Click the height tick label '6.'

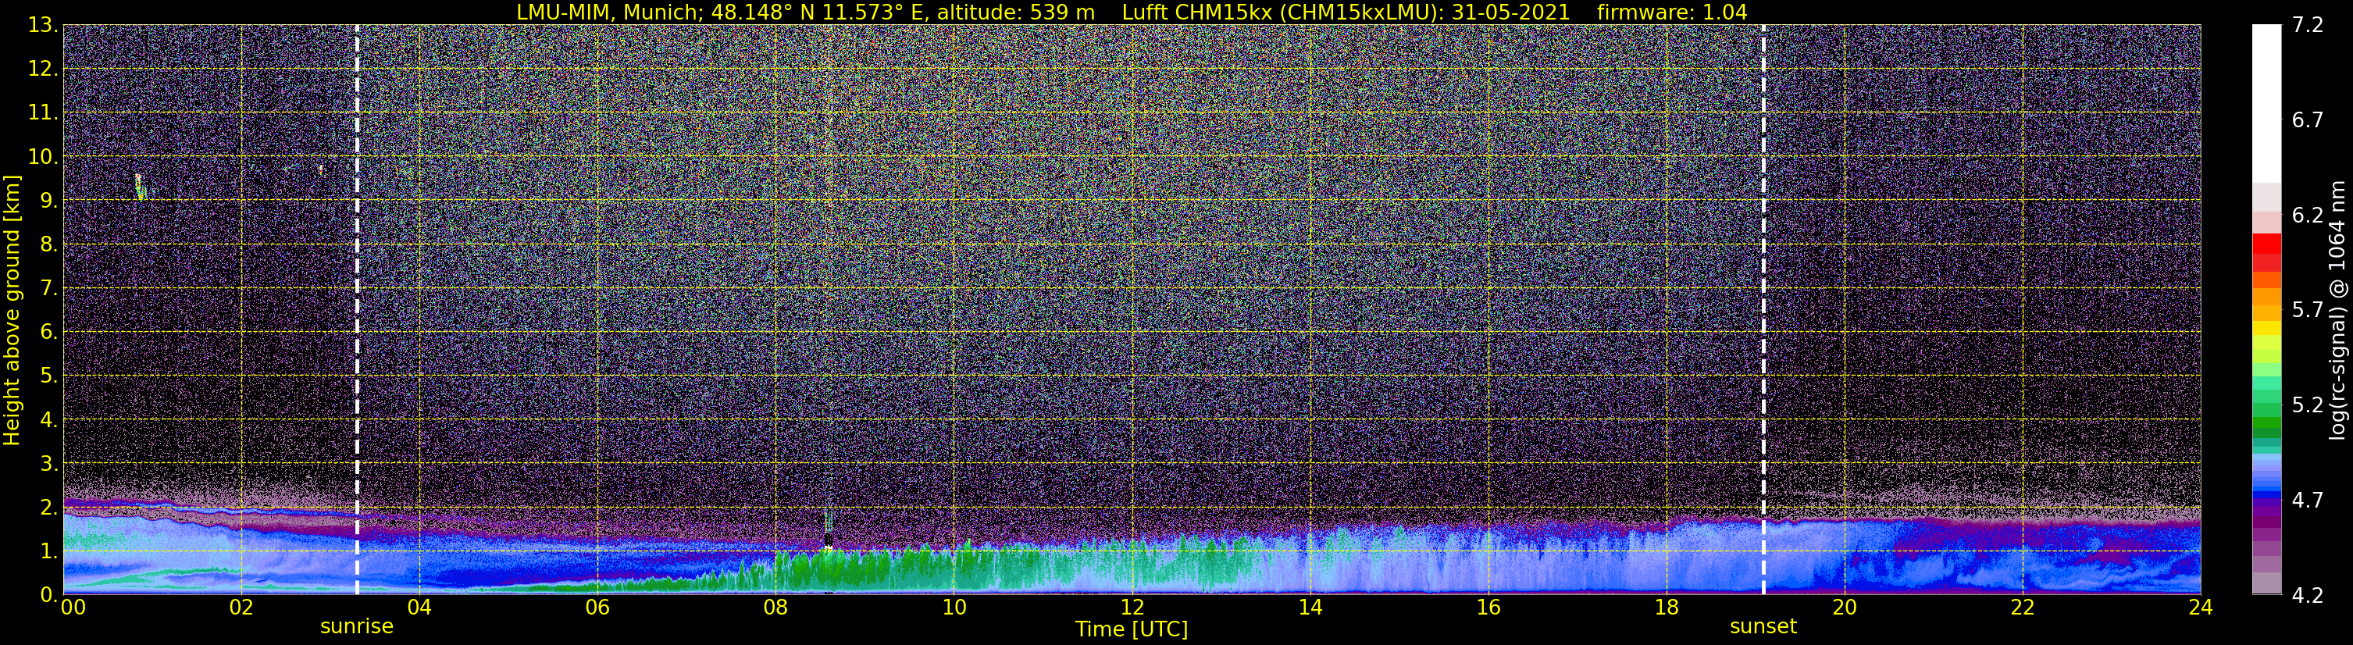pyautogui.click(x=49, y=333)
